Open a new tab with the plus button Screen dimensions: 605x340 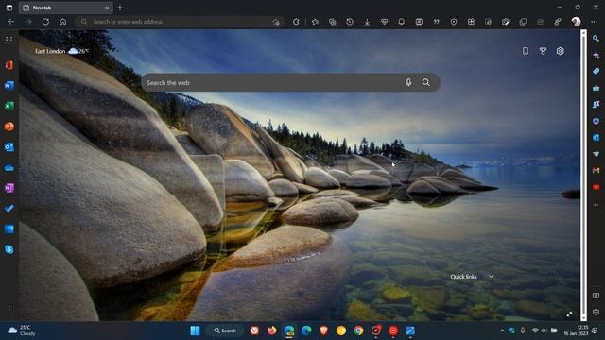(120, 8)
